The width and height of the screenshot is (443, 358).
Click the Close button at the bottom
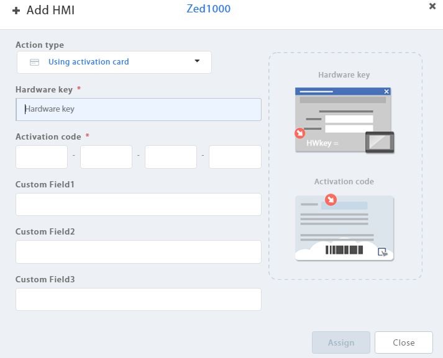[x=404, y=342]
